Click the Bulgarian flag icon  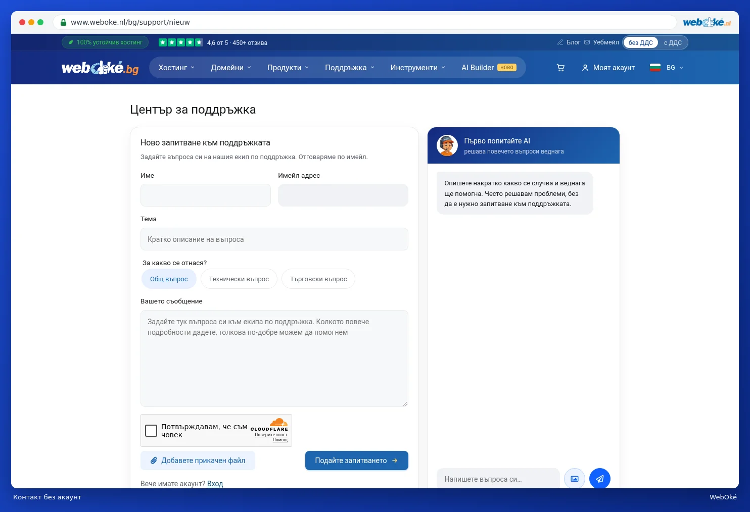coord(655,68)
